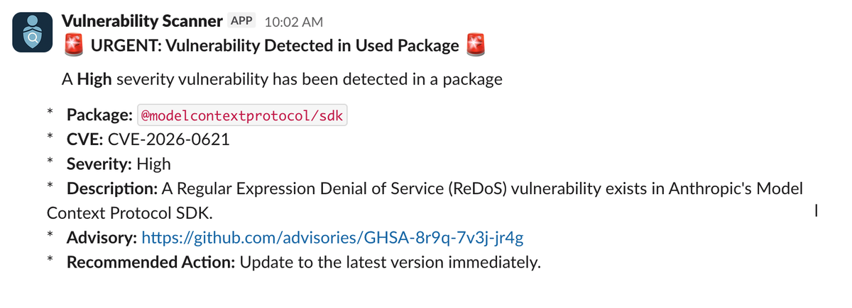Screen dimensions: 852x308
Task: Click the Vulnerability Scanner sender name
Action: 143,21
